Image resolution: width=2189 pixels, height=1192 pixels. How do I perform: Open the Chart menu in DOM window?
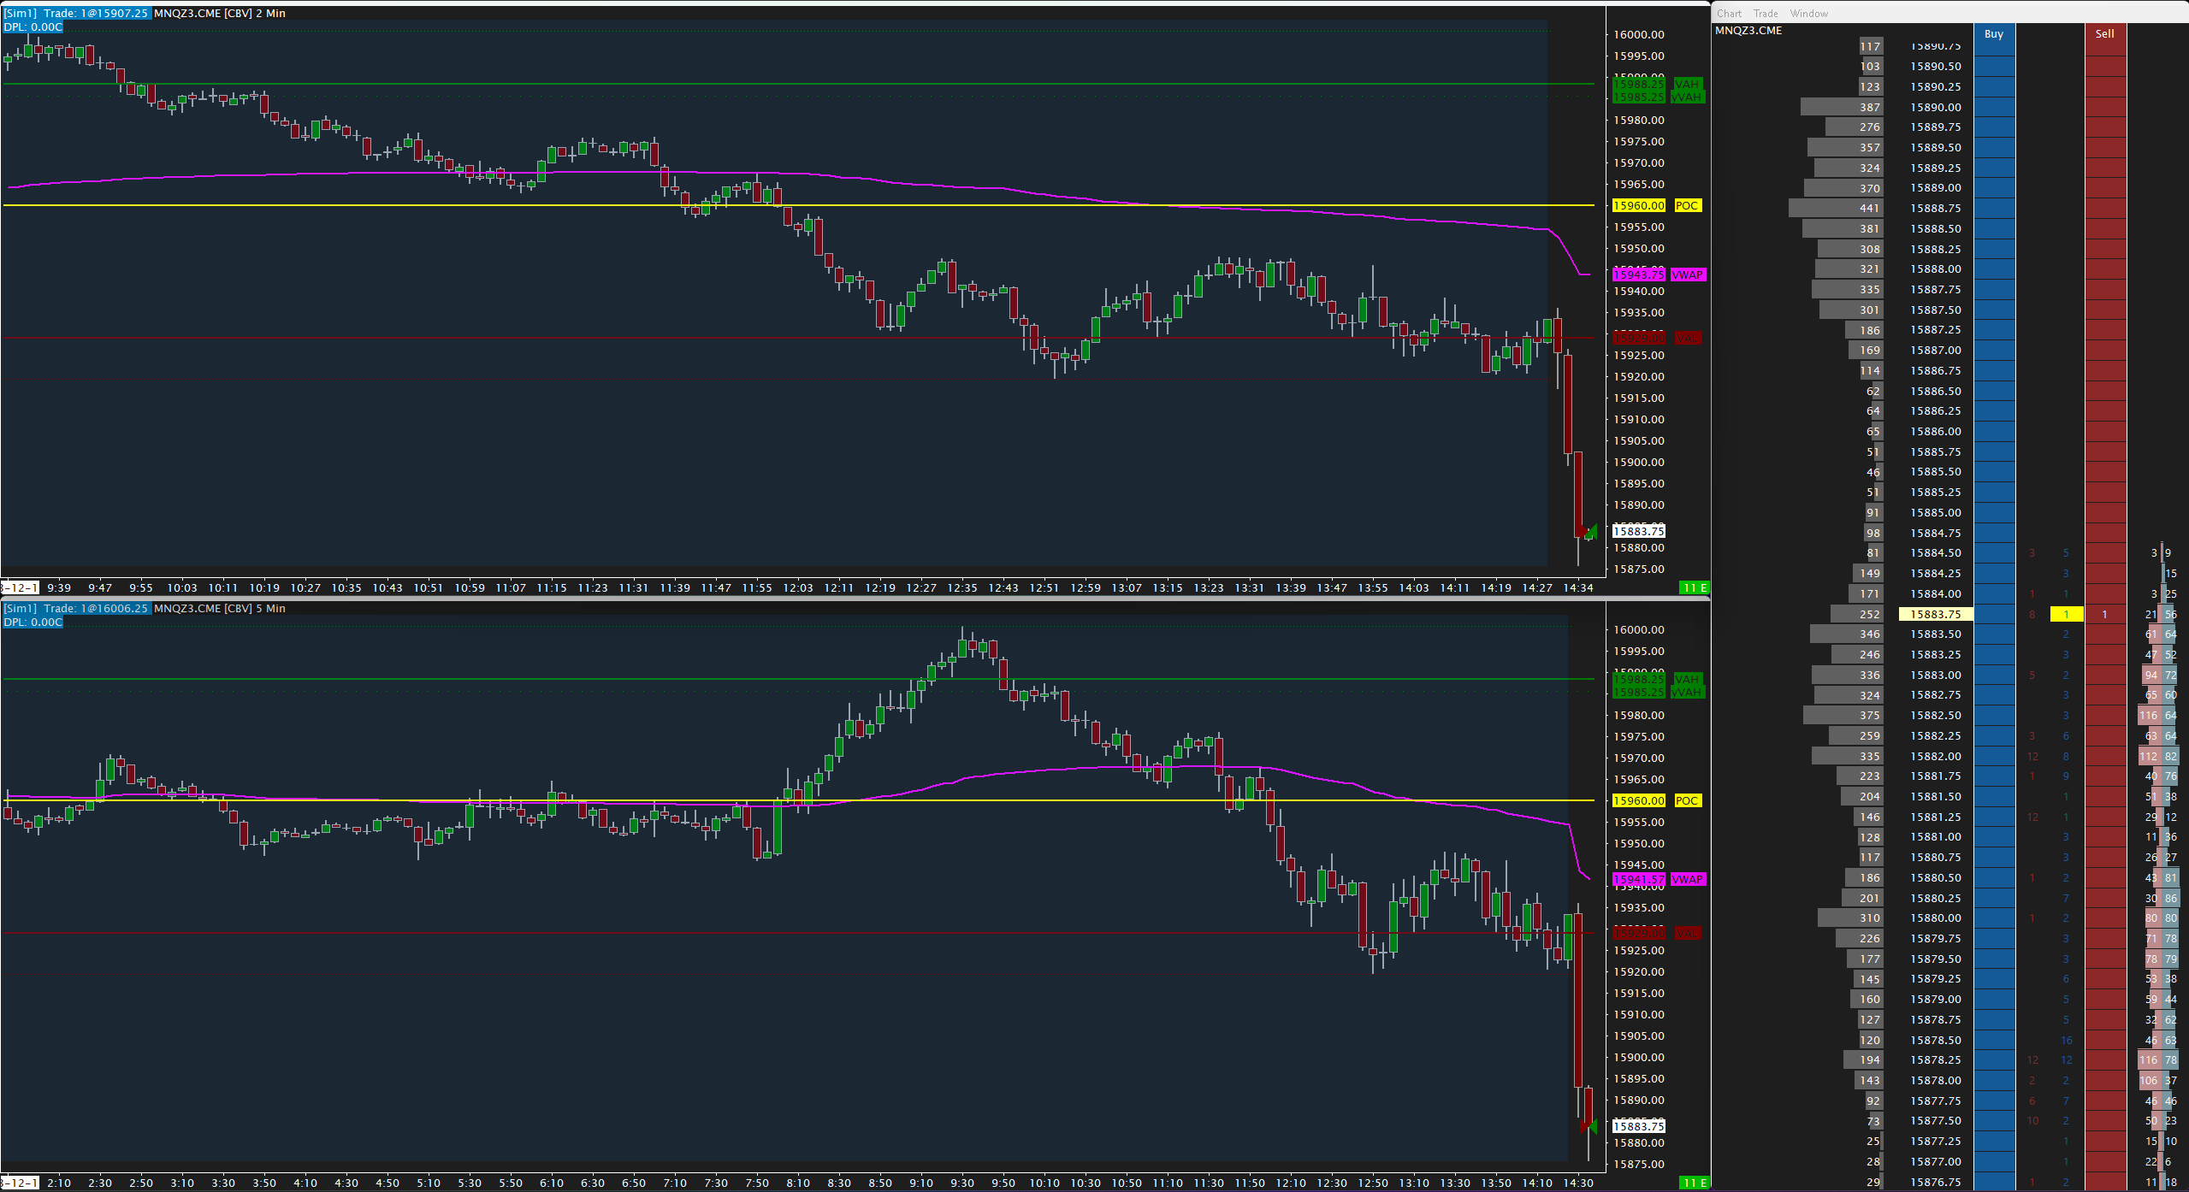pos(1729,13)
